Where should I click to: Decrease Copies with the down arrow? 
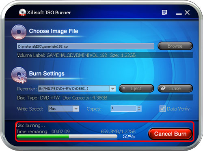[139, 110]
